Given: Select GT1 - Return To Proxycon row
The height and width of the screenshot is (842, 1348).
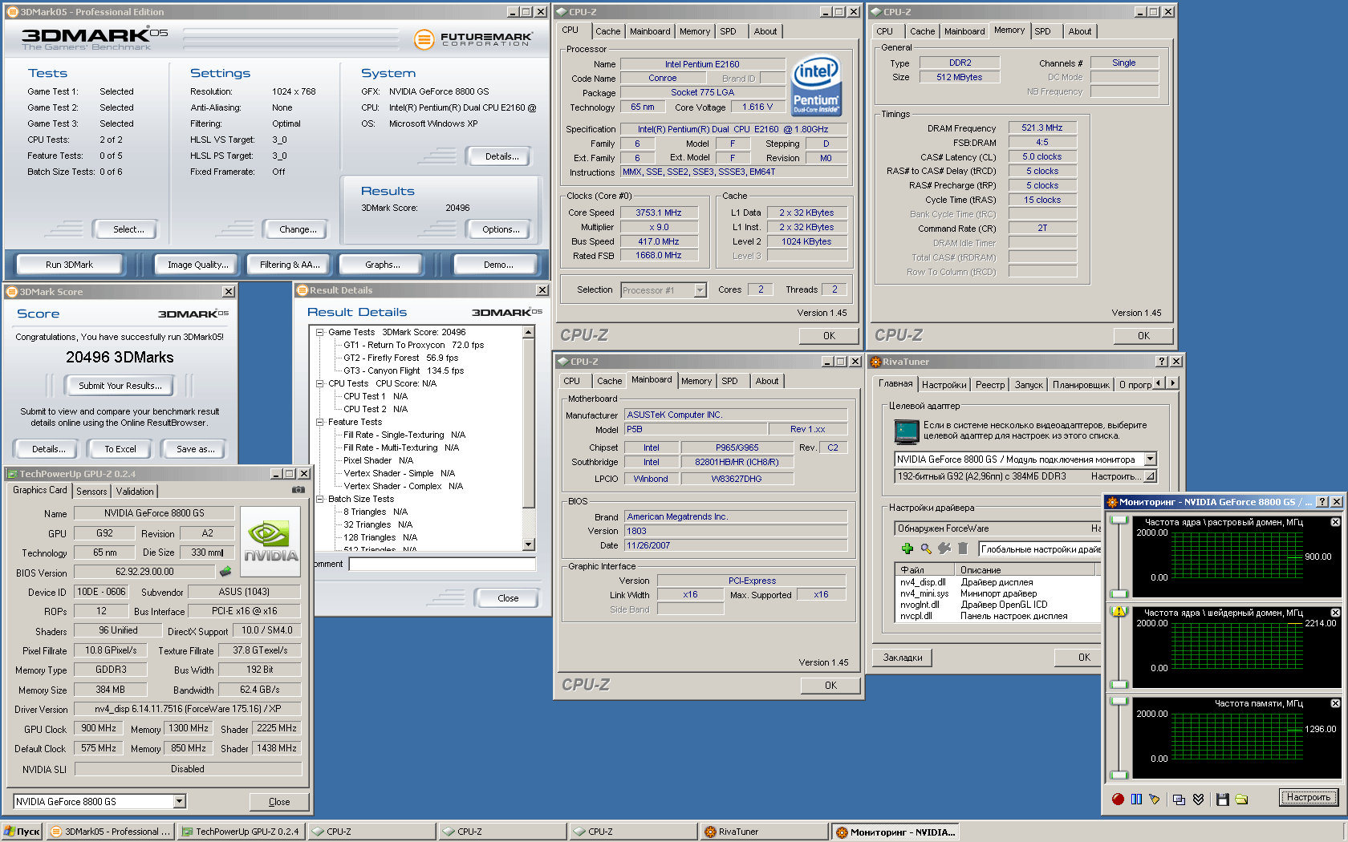Looking at the screenshot, I should (x=413, y=345).
